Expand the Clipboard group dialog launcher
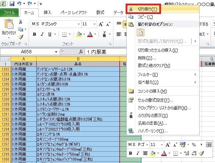Image resolution: width=215 pixels, height=163 pixels. point(26,44)
